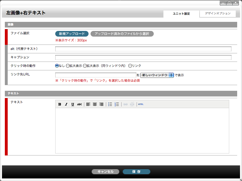Maximize the dialog window
The width and height of the screenshot is (242, 181).
(x=229, y=3)
